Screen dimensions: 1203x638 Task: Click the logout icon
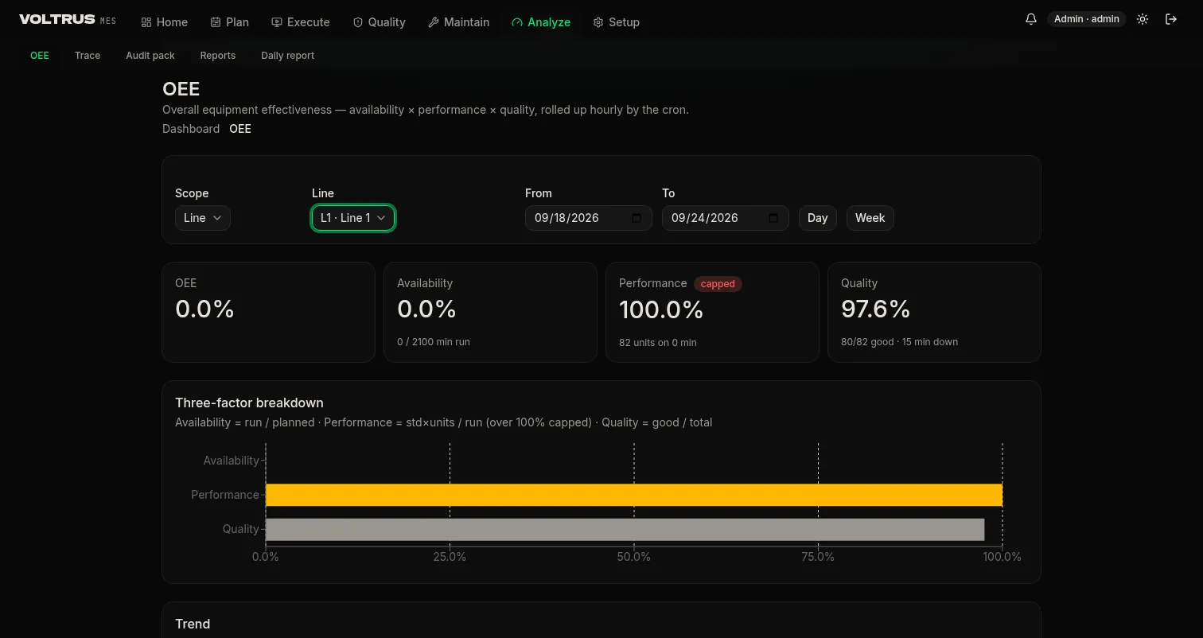pyautogui.click(x=1171, y=19)
